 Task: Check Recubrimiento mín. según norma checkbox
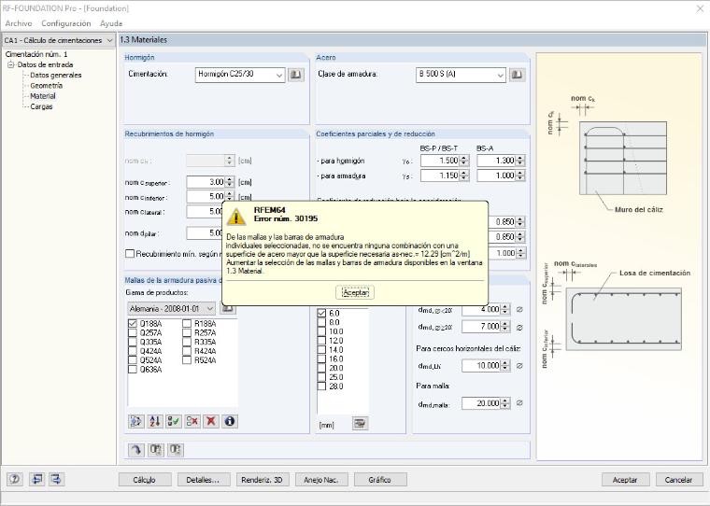(130, 253)
